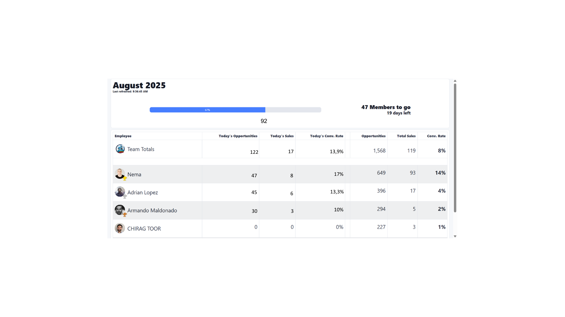Sort by the Employee column header
The height and width of the screenshot is (317, 565).
click(123, 136)
